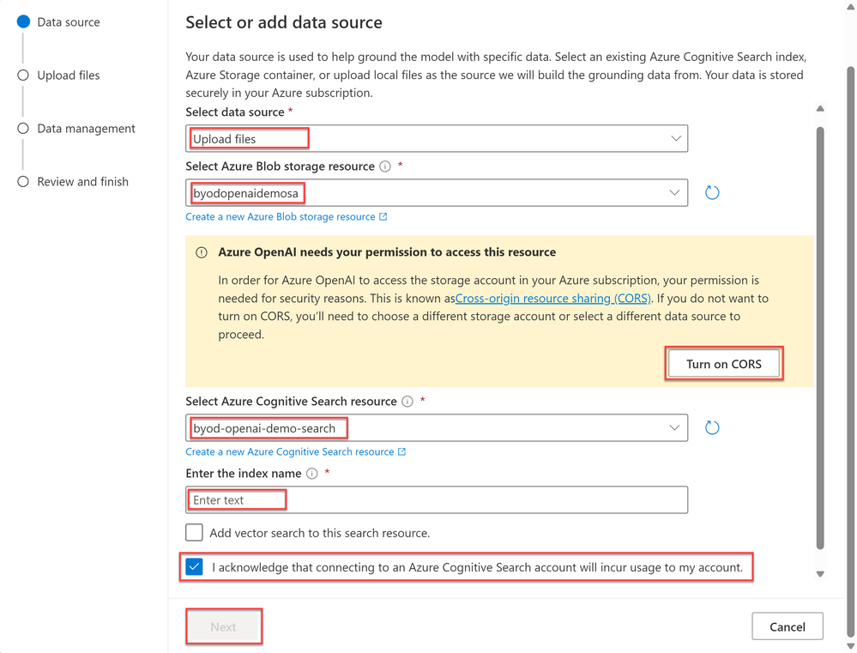Jump to Review and finish step
The height and width of the screenshot is (653, 857).
coord(82,182)
